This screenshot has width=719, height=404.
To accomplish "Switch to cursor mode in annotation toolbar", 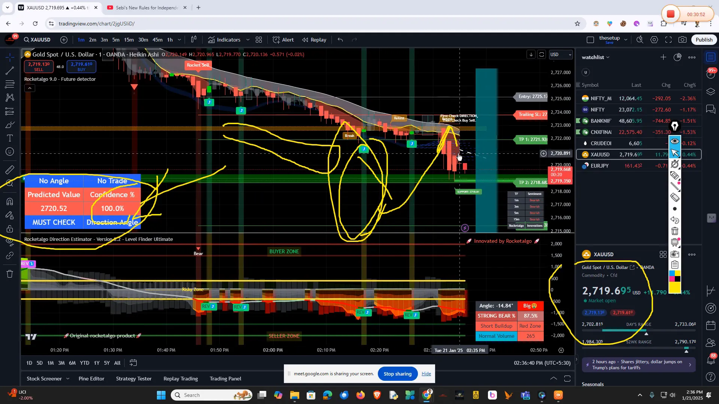I will (675, 153).
